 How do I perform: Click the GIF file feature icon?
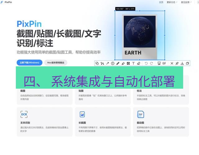(x=141, y=114)
